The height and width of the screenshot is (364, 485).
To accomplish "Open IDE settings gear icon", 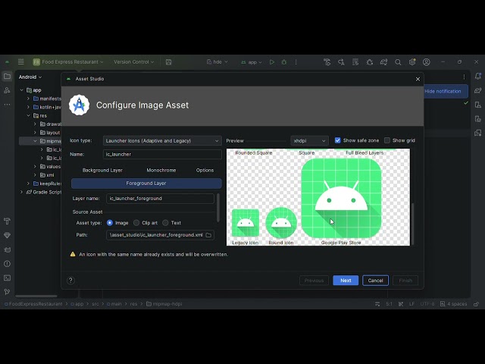I will tap(412, 62).
